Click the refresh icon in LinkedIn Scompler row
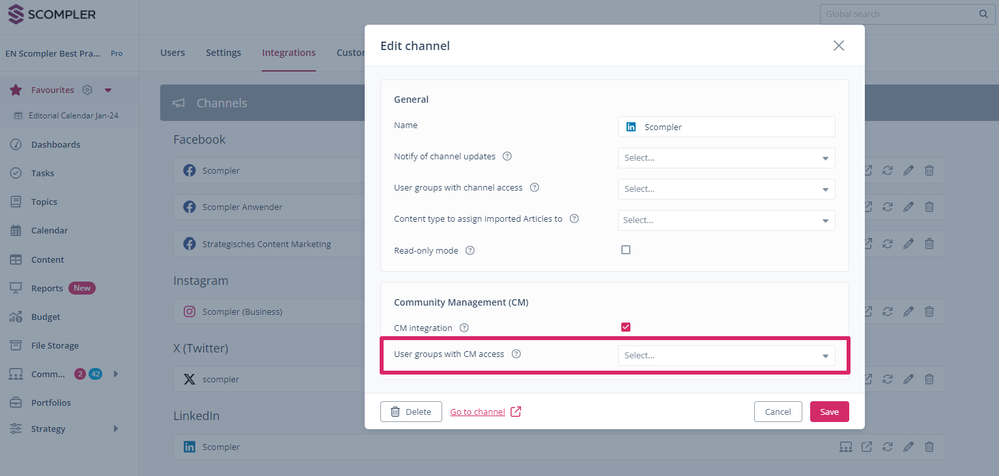Image resolution: width=999 pixels, height=476 pixels. [x=888, y=447]
